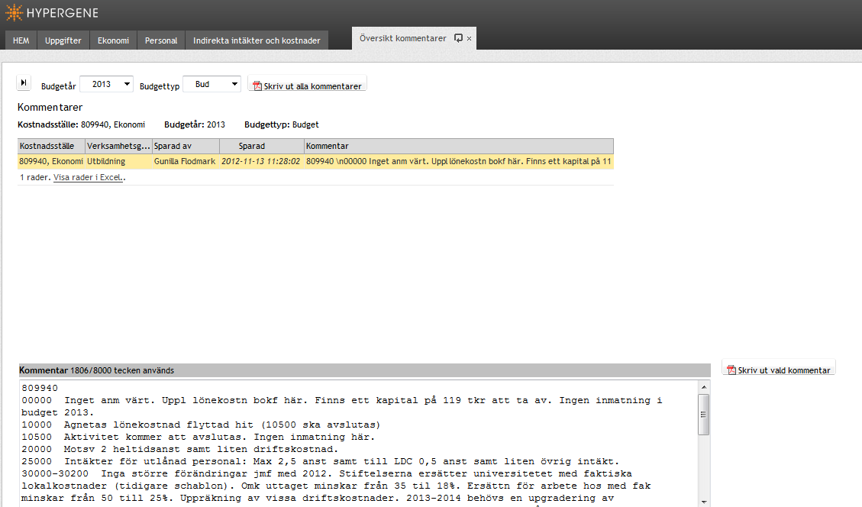Close the Översikt kommentarer tab
The width and height of the screenshot is (862, 507).
point(469,38)
